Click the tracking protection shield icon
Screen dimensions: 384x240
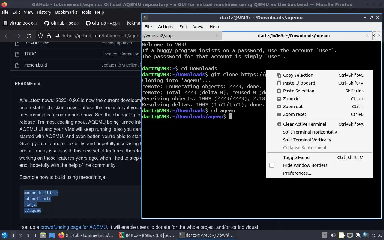coord(40,36)
